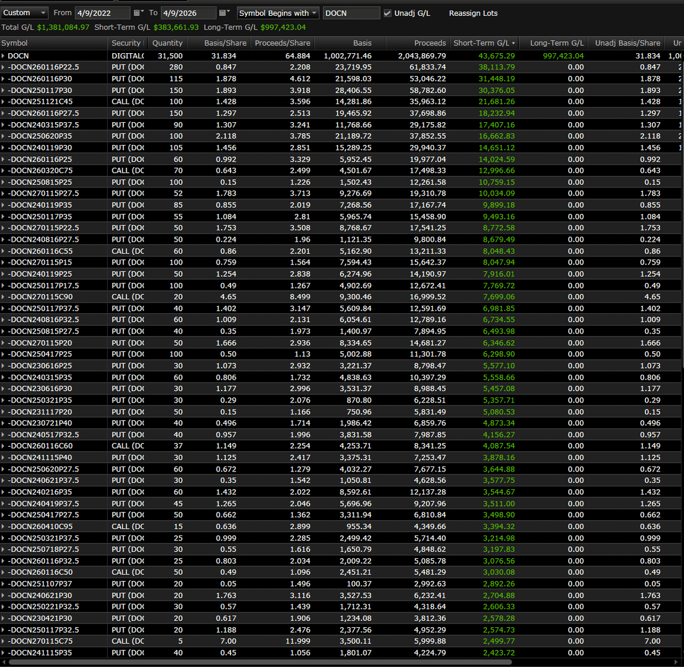The width and height of the screenshot is (684, 667).
Task: Click the From date field 4/9/2022
Action: [101, 13]
